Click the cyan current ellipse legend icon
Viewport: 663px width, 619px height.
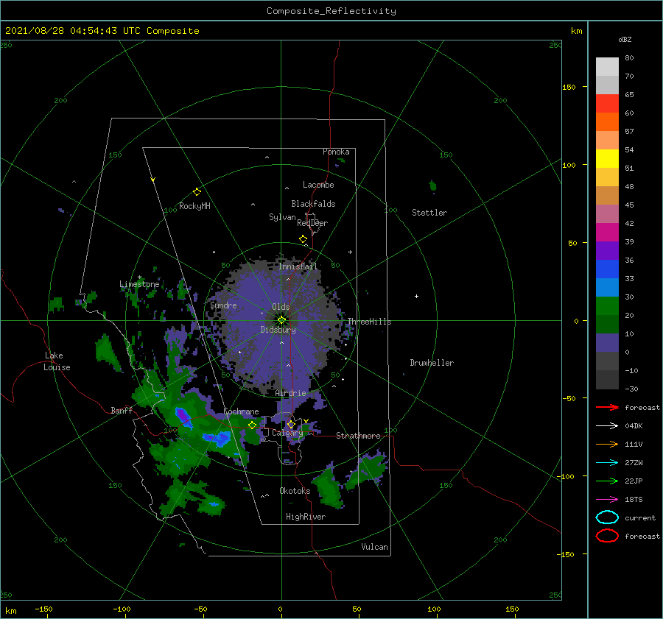click(607, 517)
